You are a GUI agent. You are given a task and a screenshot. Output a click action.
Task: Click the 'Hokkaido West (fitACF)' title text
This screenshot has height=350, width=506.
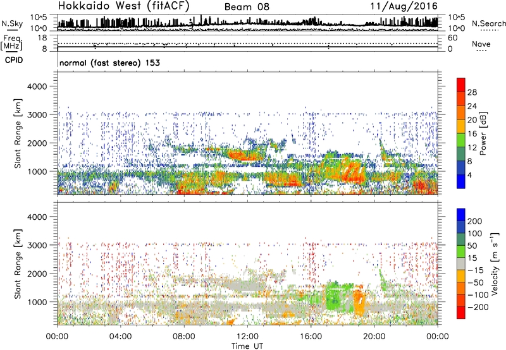point(123,6)
